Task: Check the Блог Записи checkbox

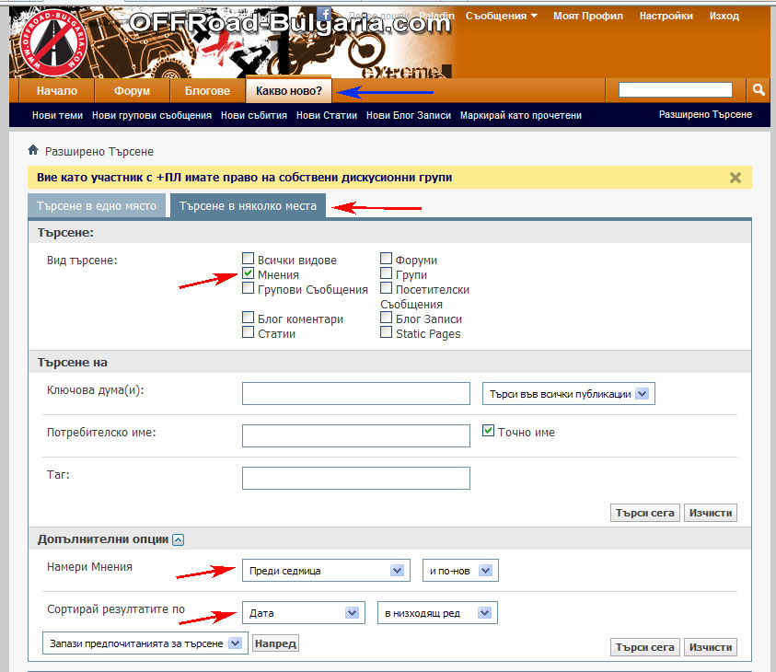Action: pyautogui.click(x=386, y=318)
